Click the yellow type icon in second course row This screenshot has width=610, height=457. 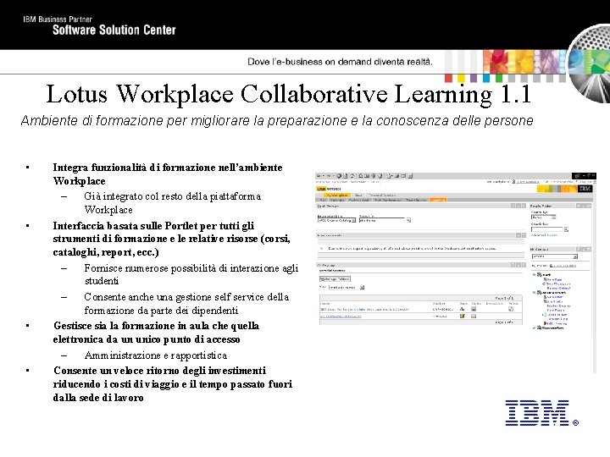463,316
